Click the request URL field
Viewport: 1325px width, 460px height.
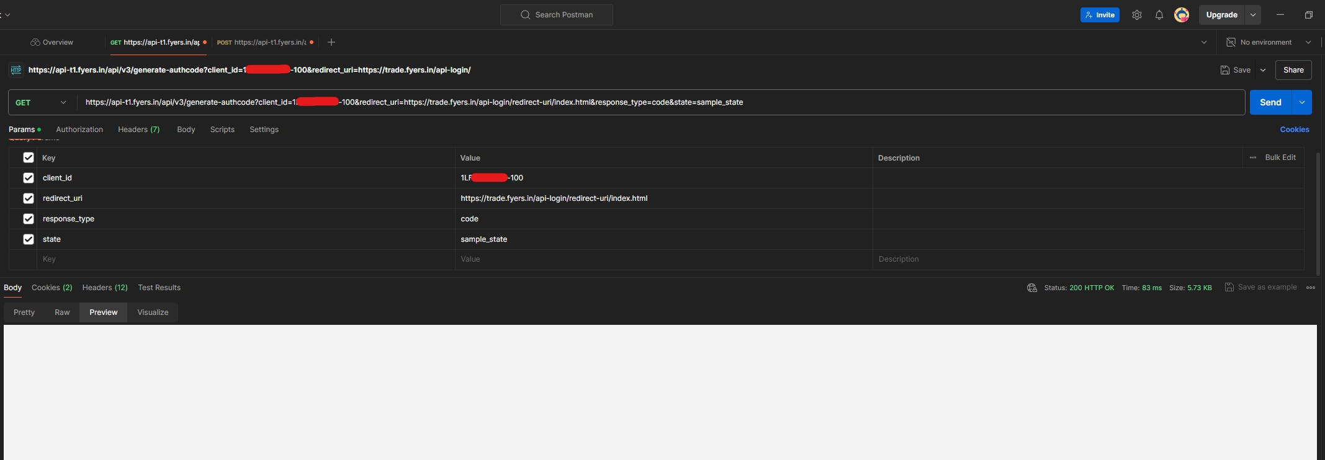click(661, 102)
